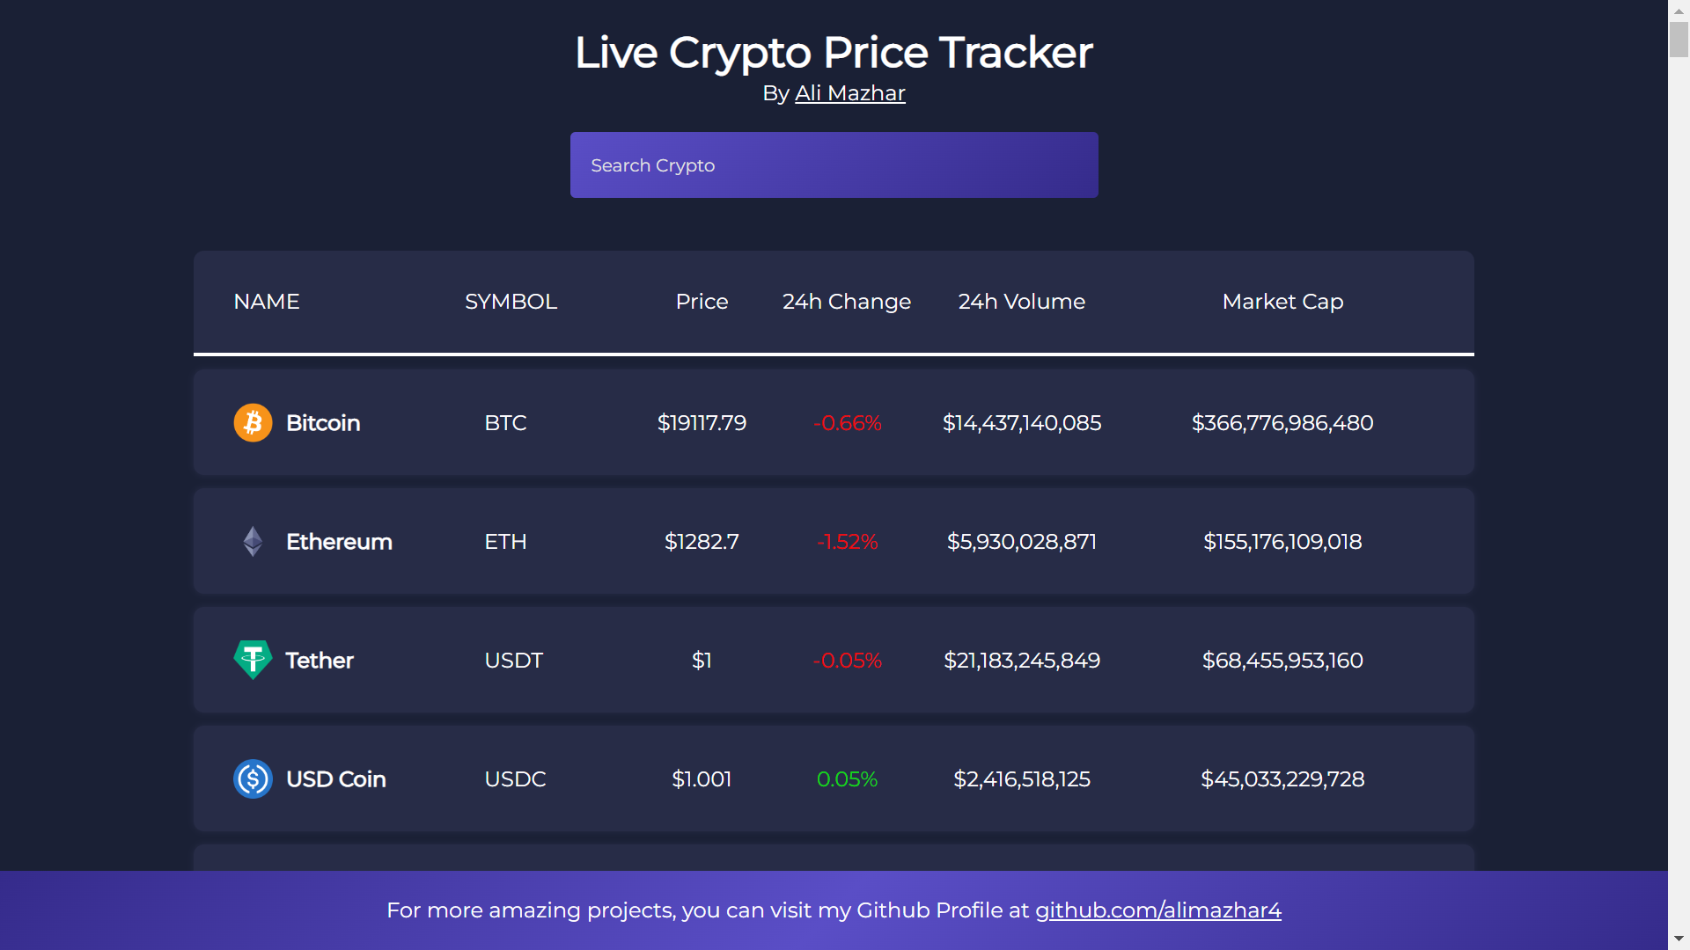This screenshot has height=950, width=1690.
Task: Click the NAME column header
Action: click(x=266, y=302)
